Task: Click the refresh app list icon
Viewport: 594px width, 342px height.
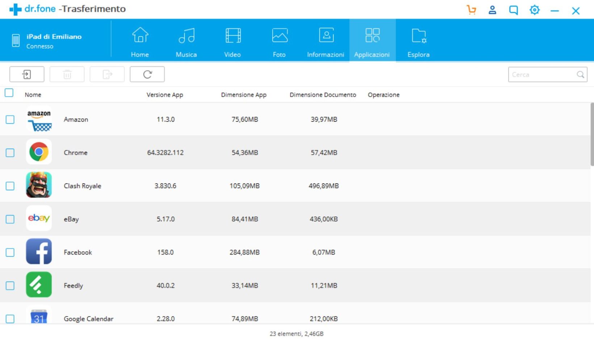Action: click(x=147, y=75)
